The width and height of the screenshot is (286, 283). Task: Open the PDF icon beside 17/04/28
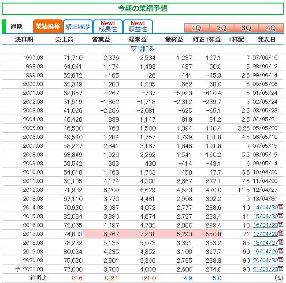[280, 234]
